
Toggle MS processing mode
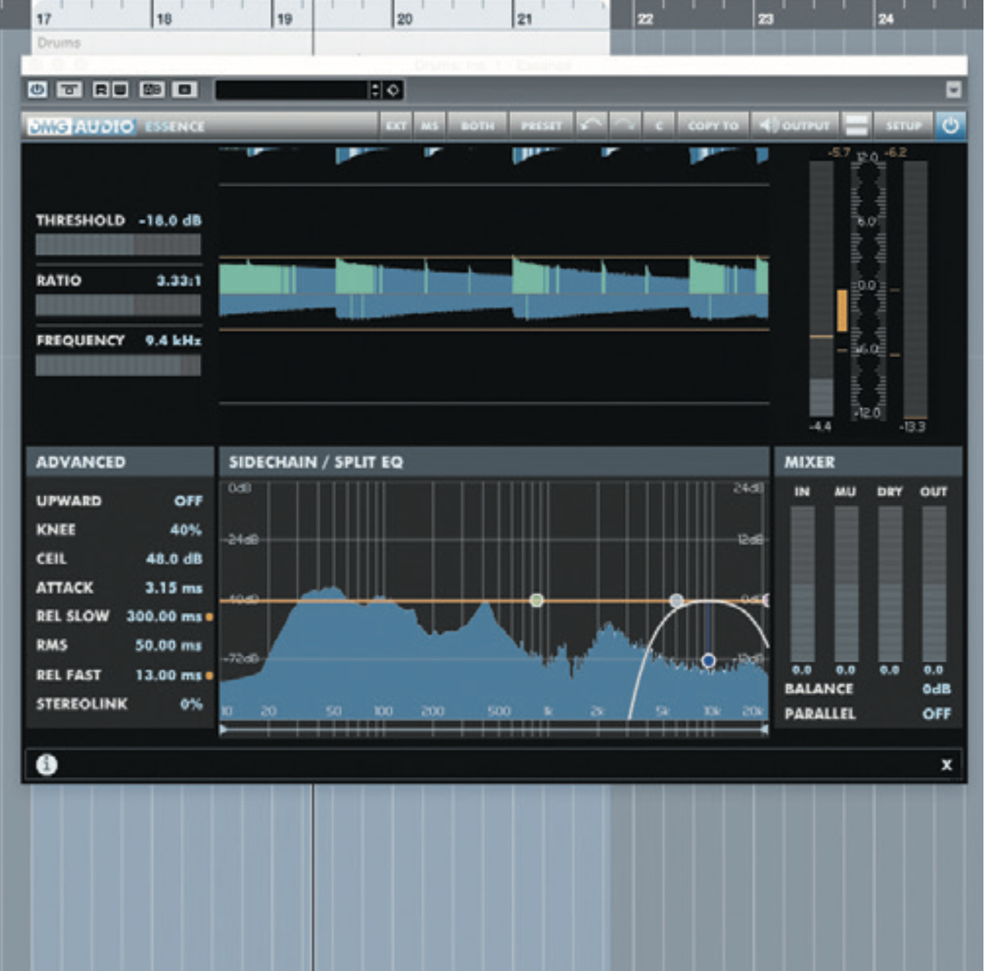coord(429,125)
